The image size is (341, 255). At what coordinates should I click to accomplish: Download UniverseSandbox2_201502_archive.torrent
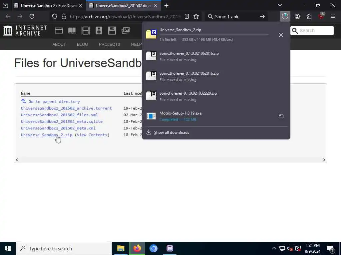tap(66, 108)
